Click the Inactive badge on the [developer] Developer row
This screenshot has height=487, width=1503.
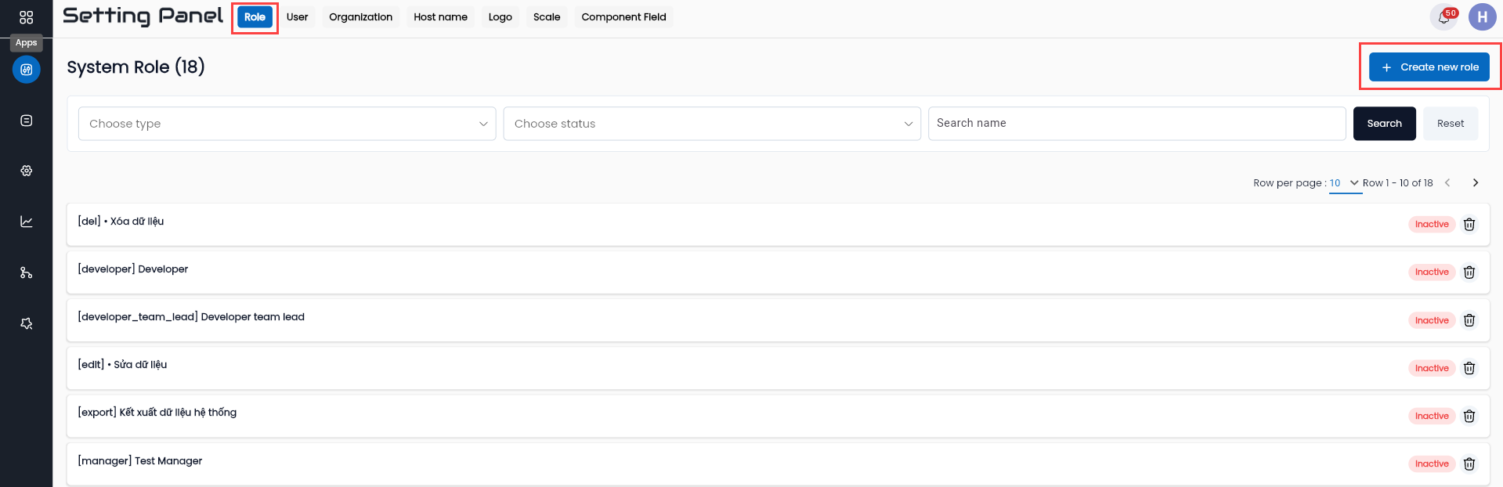(1432, 272)
